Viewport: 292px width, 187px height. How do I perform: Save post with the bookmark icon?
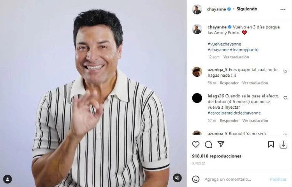[271, 145]
